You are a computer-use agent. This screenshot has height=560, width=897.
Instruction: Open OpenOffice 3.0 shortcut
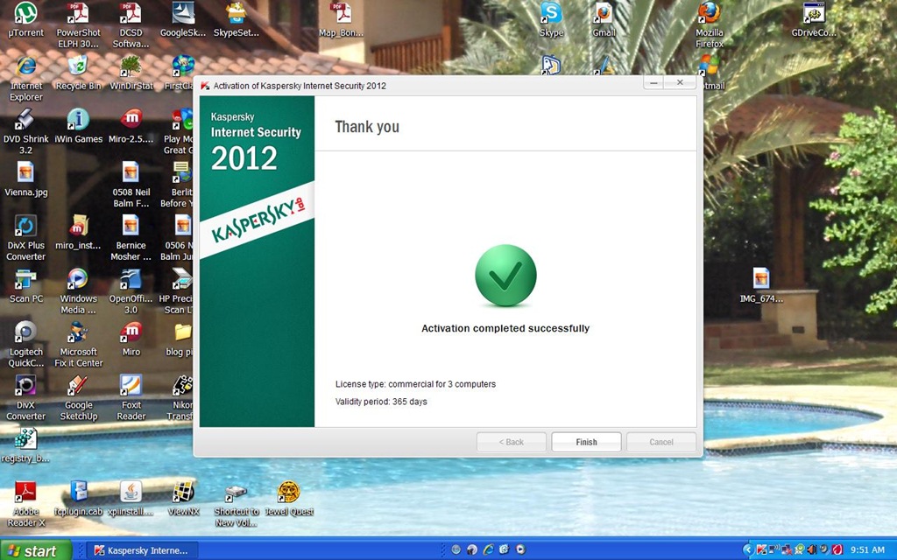pos(131,291)
